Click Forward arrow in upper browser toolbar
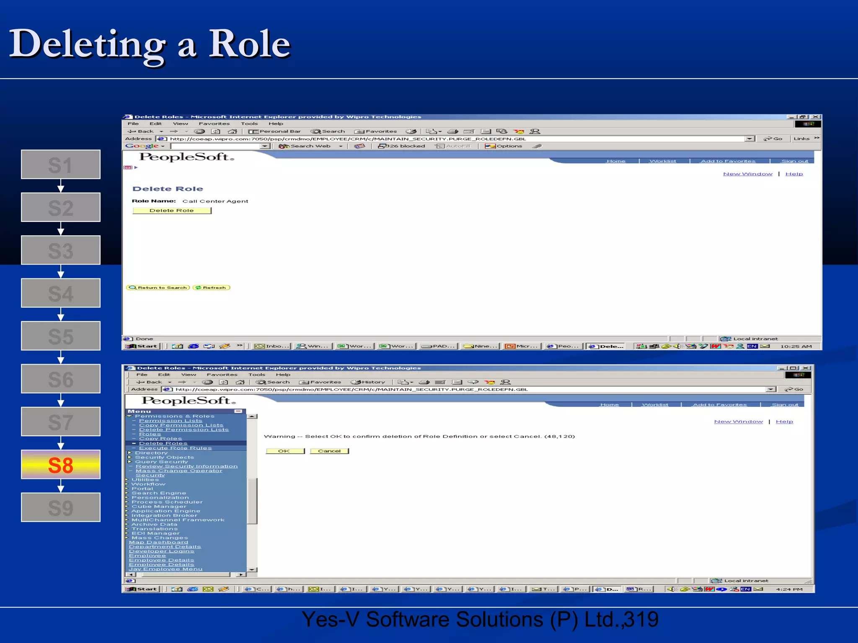The width and height of the screenshot is (858, 643). [x=174, y=131]
